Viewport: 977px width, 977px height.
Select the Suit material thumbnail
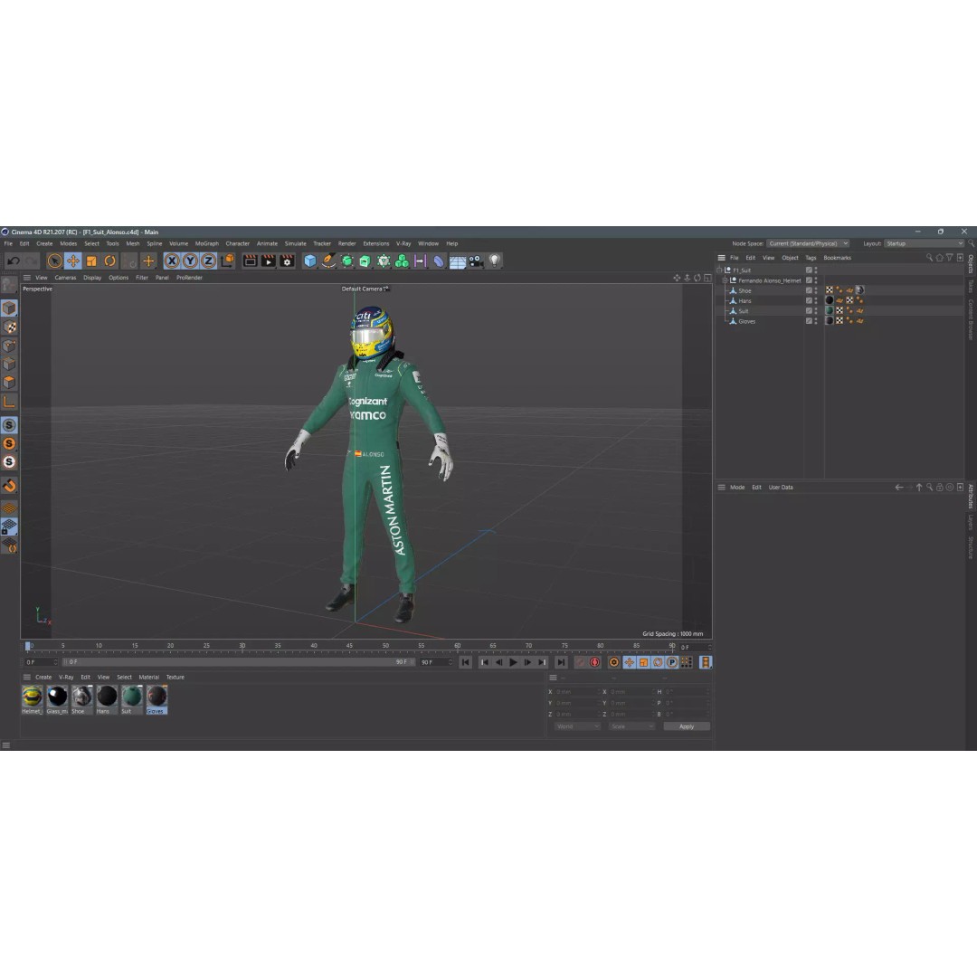132,697
